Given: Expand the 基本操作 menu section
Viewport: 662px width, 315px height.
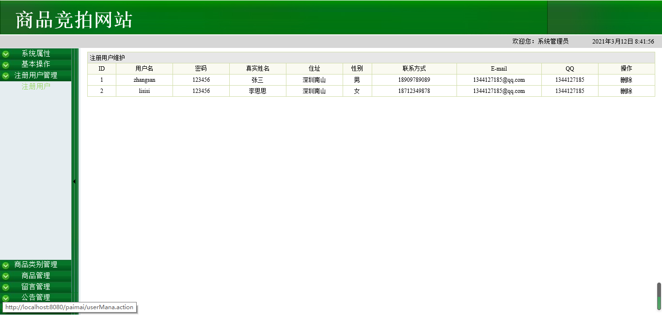Looking at the screenshot, I should (x=36, y=64).
